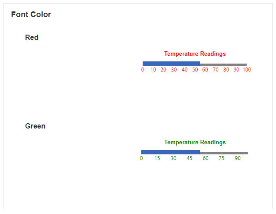Image resolution: width=276 pixels, height=214 pixels.
Task: Click green axis label 75
Action: coord(221,158)
